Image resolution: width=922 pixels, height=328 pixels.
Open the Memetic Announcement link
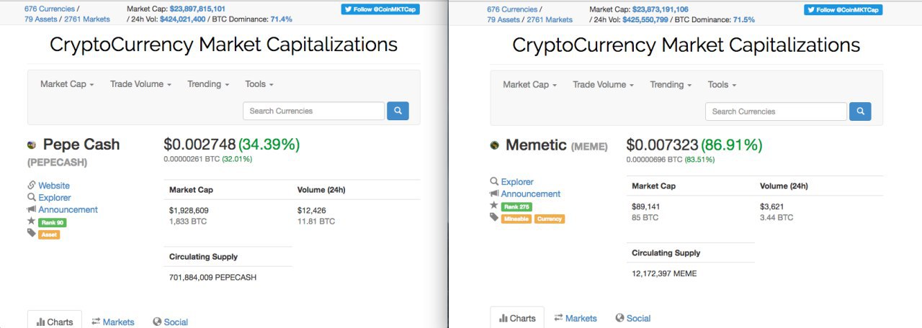coord(531,193)
